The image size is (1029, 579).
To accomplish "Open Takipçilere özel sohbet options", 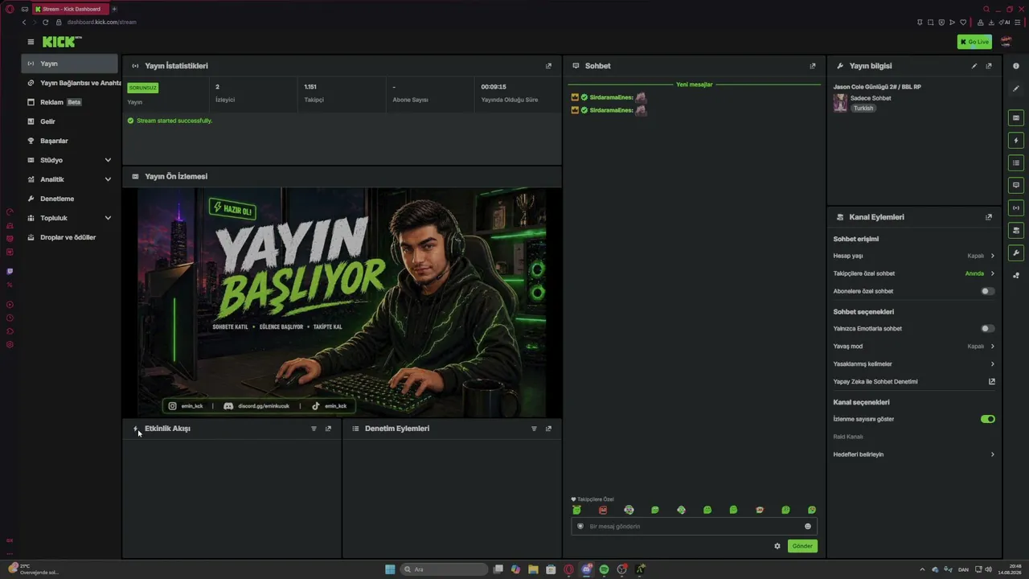I will (x=914, y=273).
